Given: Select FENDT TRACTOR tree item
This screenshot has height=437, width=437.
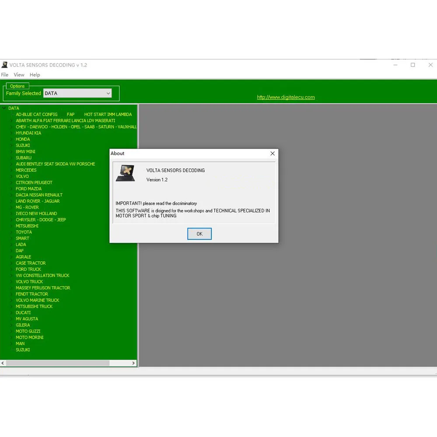Looking at the screenshot, I should coord(32,294).
